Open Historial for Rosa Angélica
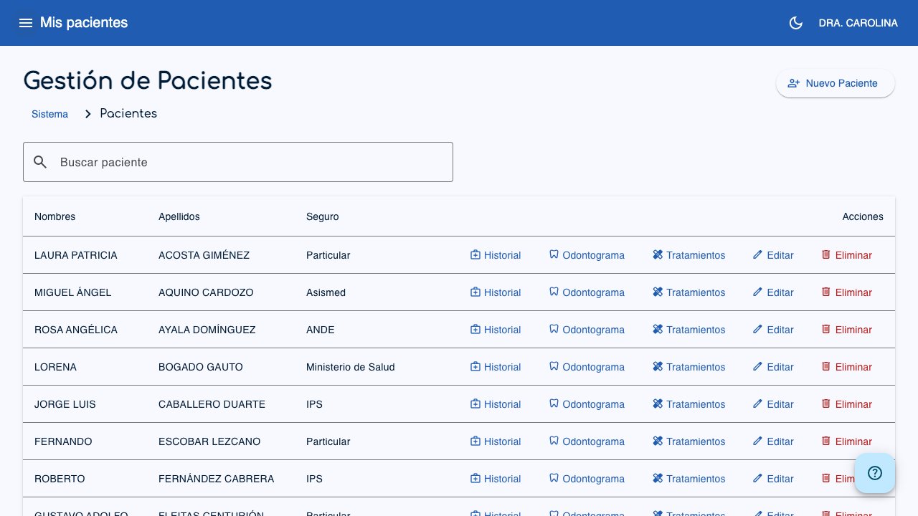This screenshot has width=918, height=516. pyautogui.click(x=496, y=330)
